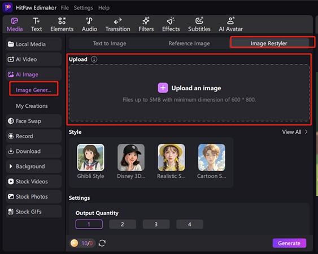Click the Local Media folder icon
The width and height of the screenshot is (318, 254).
11,44
